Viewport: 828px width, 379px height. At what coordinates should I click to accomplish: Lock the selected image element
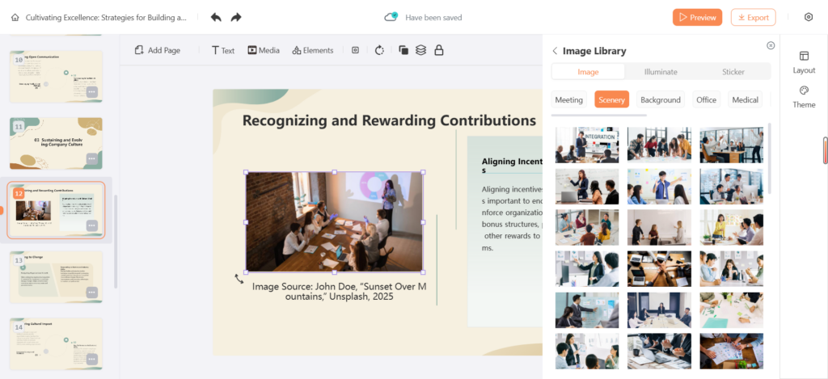pos(439,50)
